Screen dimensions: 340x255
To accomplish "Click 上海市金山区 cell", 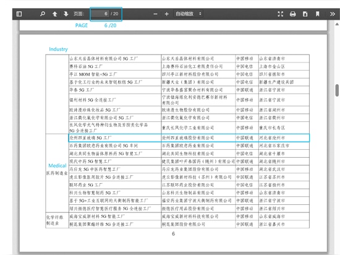I will (284, 66).
